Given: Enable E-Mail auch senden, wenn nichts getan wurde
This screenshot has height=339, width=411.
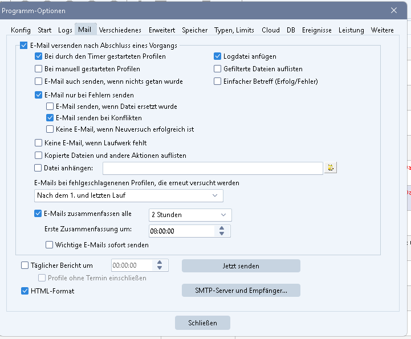Looking at the screenshot, I should pyautogui.click(x=38, y=81).
